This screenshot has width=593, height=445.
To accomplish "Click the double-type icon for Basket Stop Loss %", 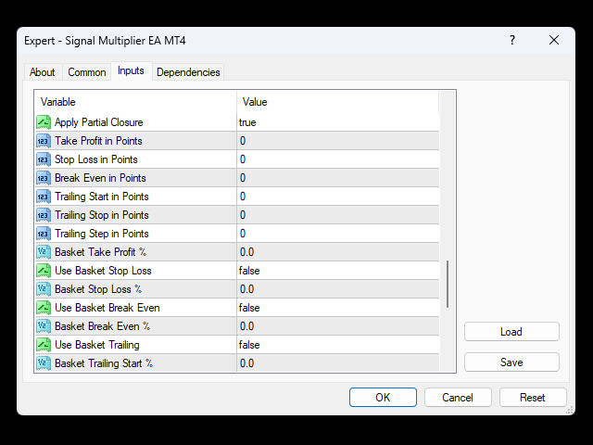I will tap(44, 289).
